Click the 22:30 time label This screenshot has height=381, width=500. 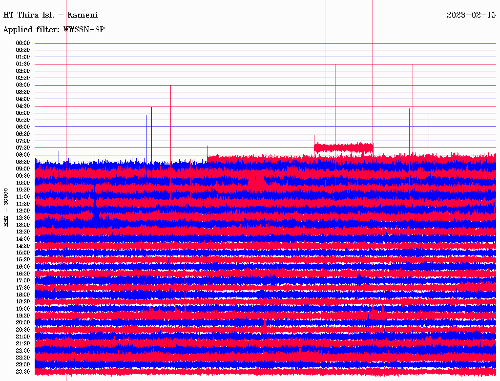(x=23, y=358)
